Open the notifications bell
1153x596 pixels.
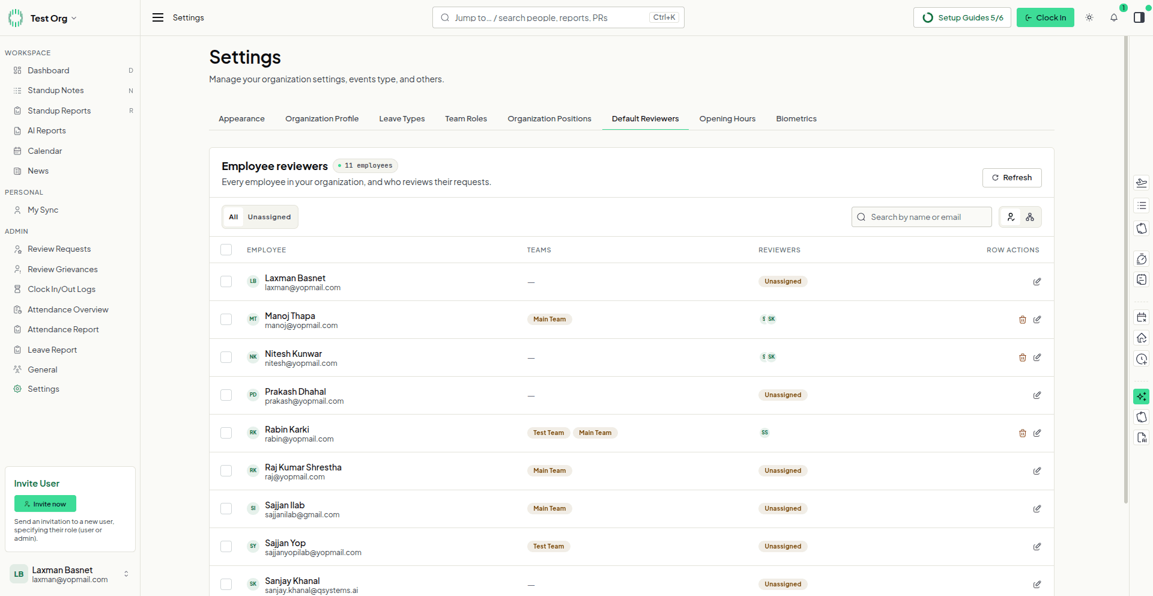(1114, 18)
